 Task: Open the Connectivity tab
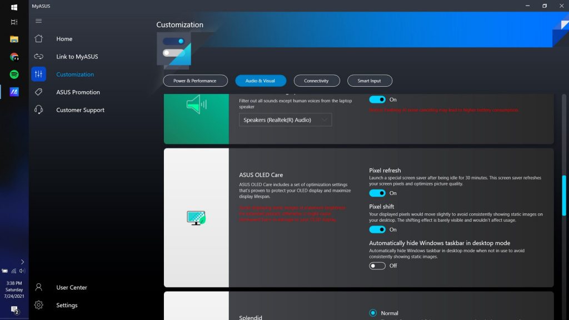click(316, 81)
